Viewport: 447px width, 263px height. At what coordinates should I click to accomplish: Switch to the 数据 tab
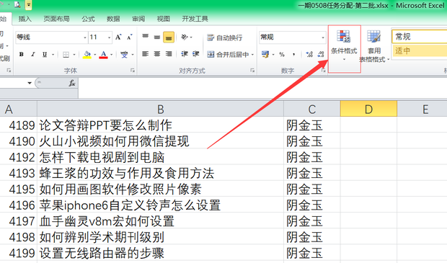coord(113,19)
